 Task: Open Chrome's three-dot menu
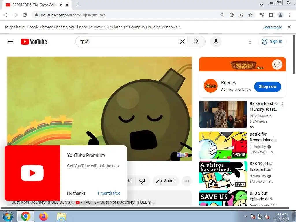(x=290, y=15)
